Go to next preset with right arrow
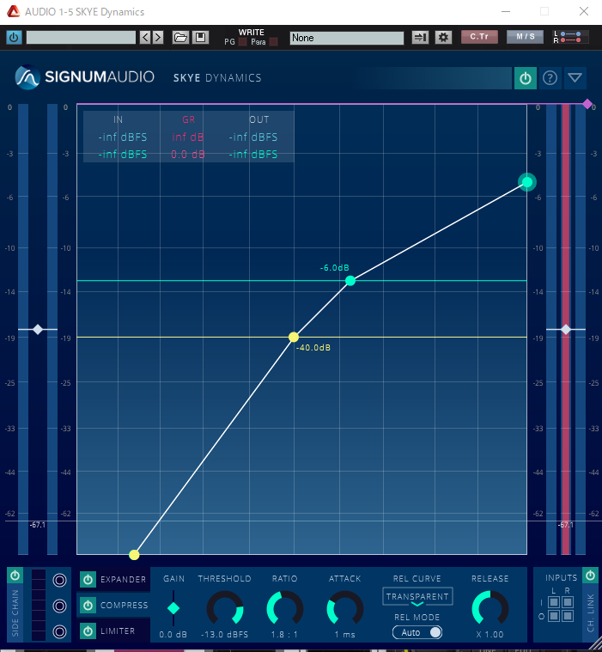The height and width of the screenshot is (652, 602). (x=157, y=38)
